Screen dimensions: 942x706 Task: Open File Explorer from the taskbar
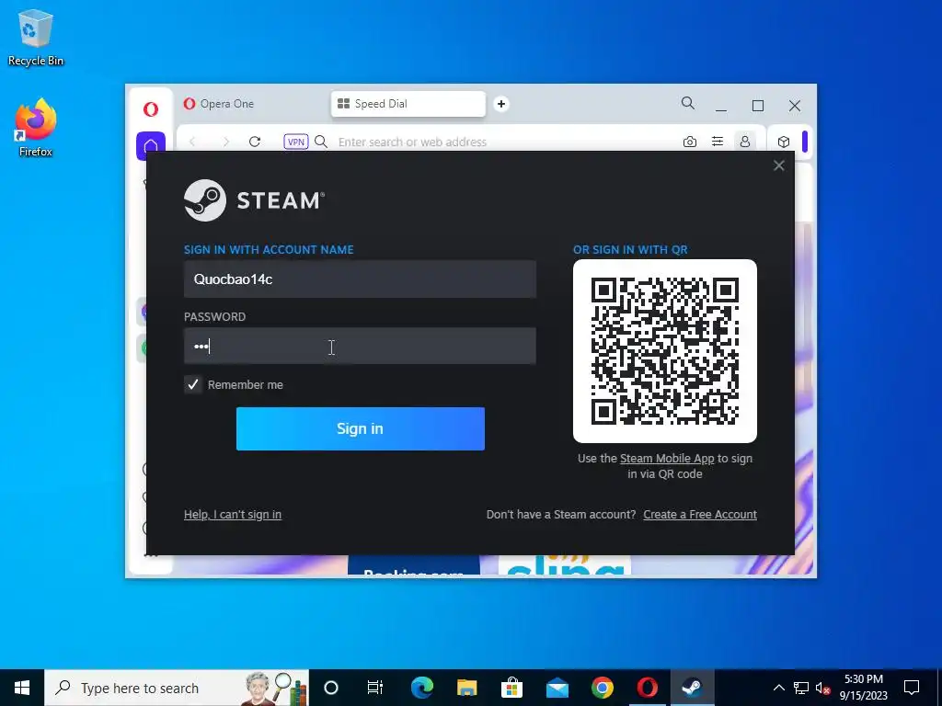(466, 688)
